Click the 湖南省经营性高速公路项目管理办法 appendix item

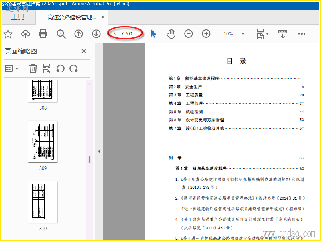coord(240,198)
